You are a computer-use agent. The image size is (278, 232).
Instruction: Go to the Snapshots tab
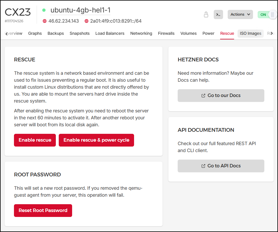79,33
